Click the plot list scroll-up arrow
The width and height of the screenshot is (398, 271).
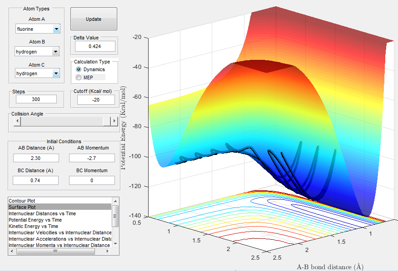point(115,201)
